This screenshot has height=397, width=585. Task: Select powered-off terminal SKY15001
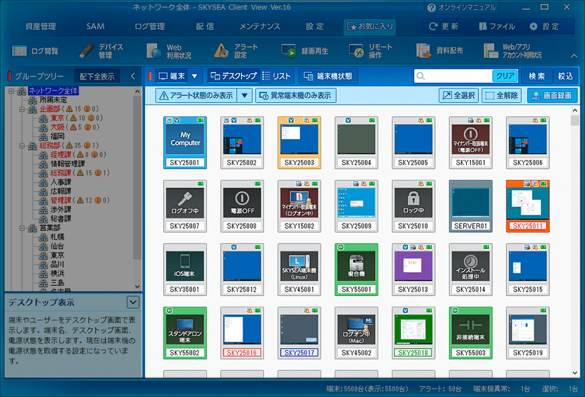coord(471,142)
